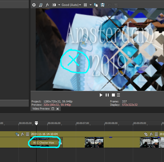Image resolution: width=164 pixels, height=162 pixels.
Task: Click the Display 572x322x32 readout
Action: (x=124, y=105)
